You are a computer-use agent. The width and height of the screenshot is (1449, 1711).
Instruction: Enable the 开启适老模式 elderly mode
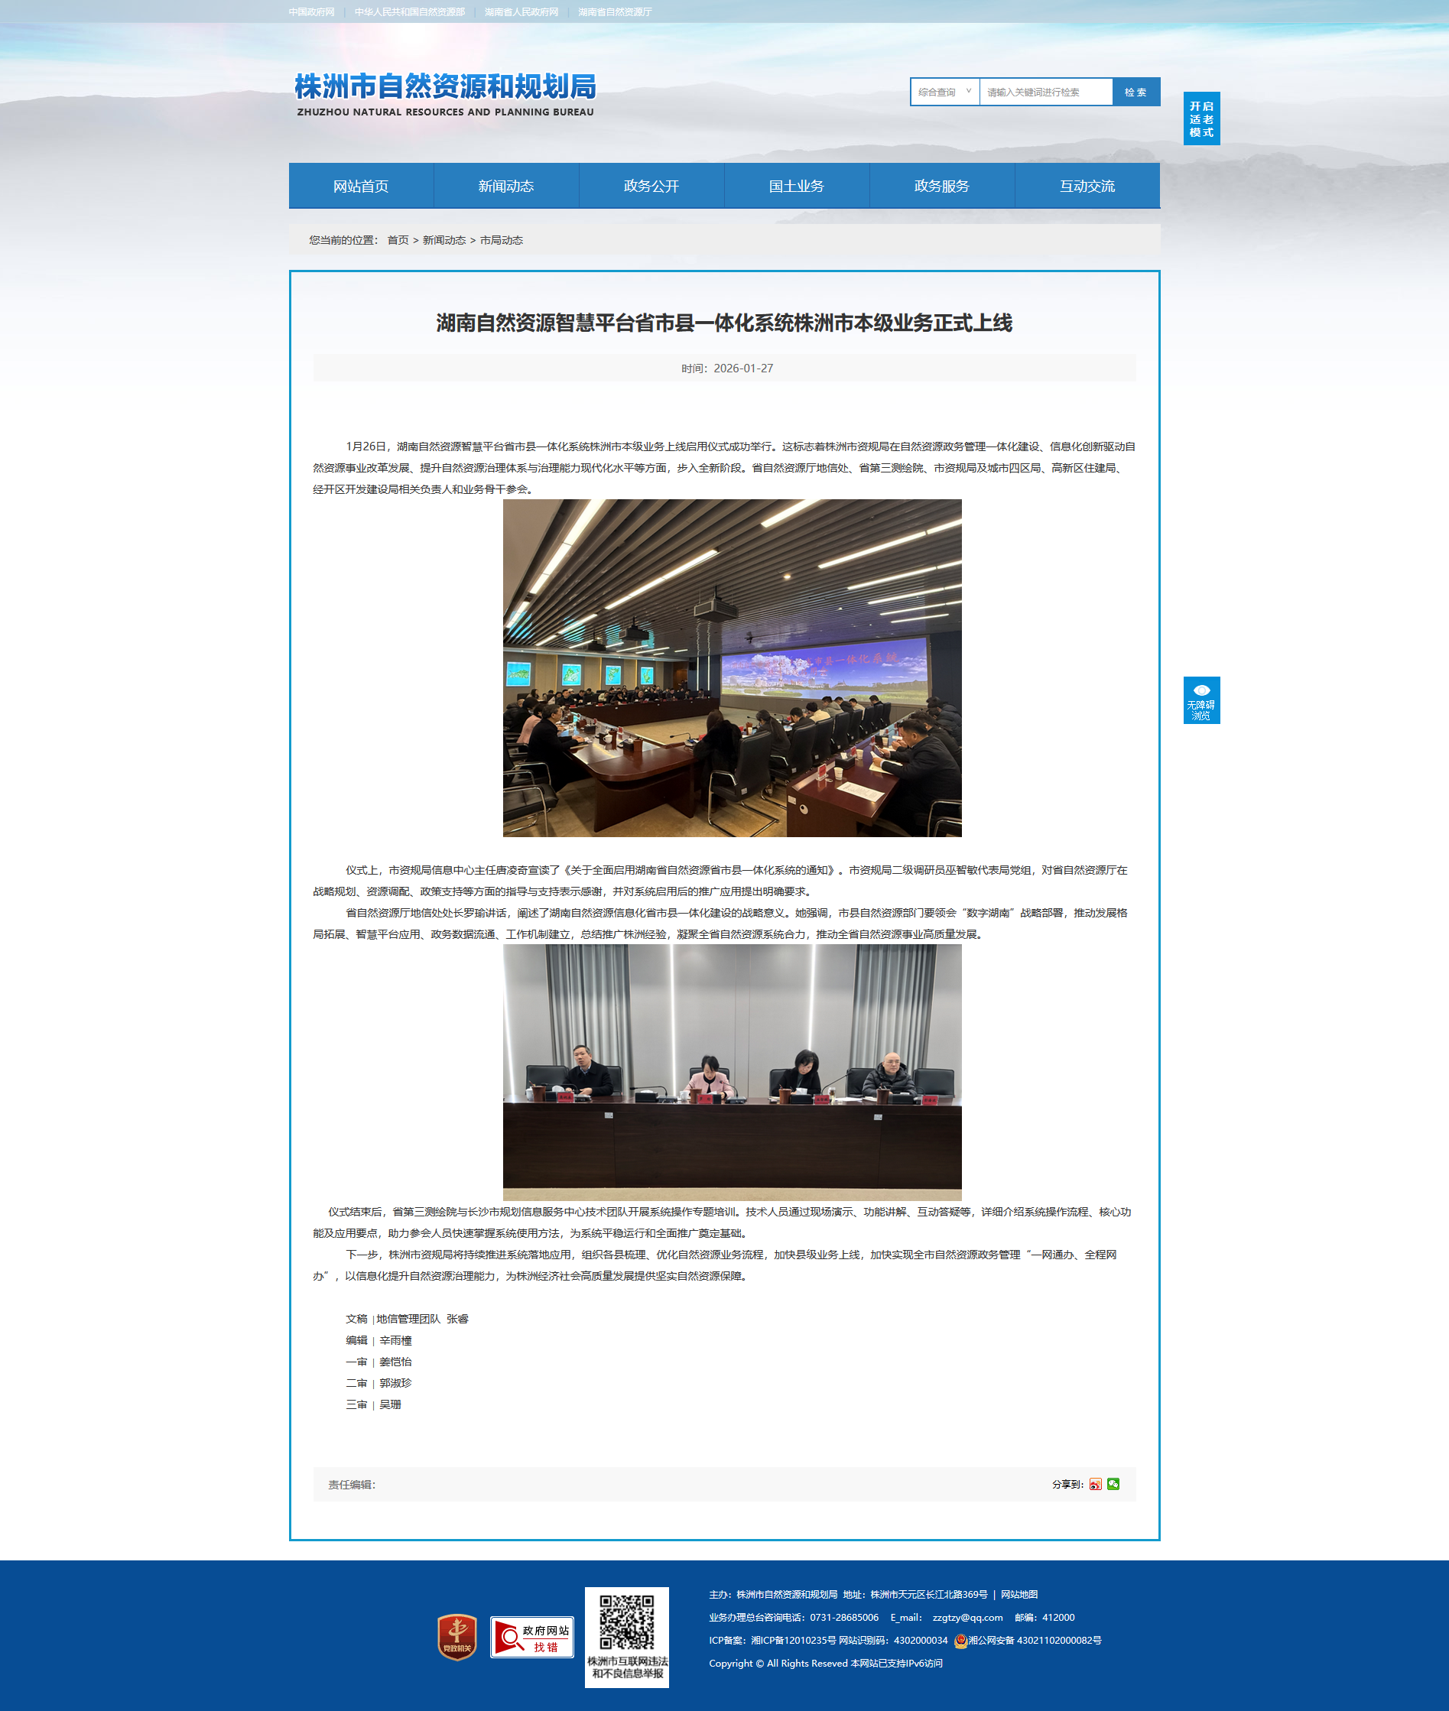(x=1201, y=119)
